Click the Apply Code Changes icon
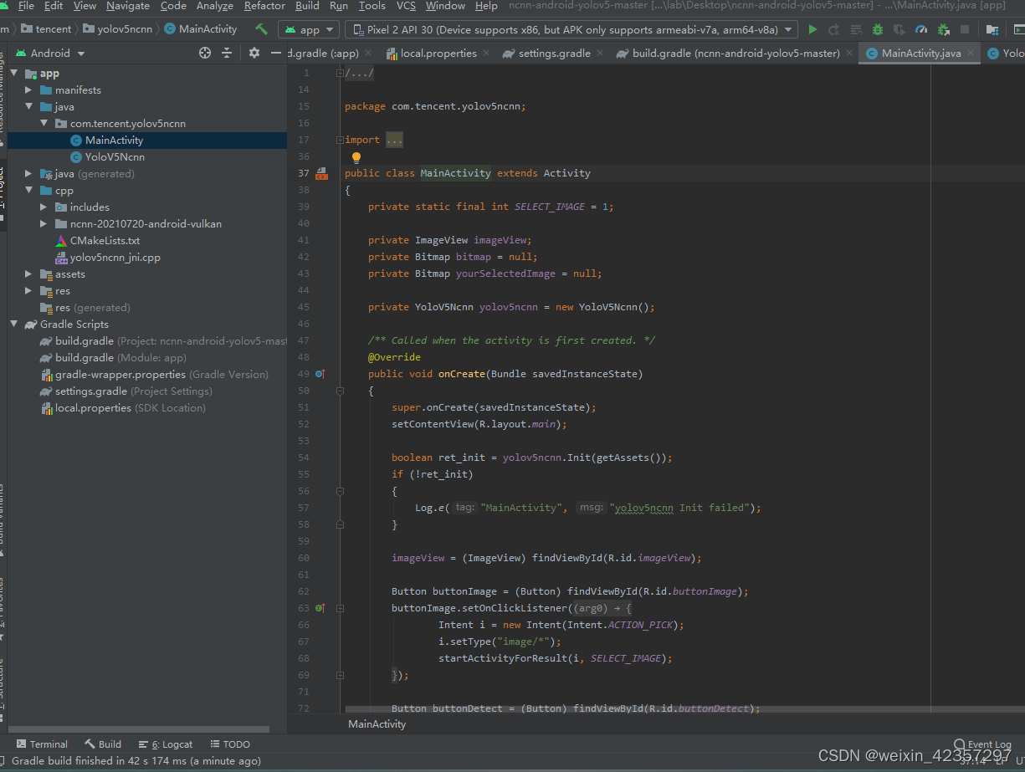 tap(855, 29)
